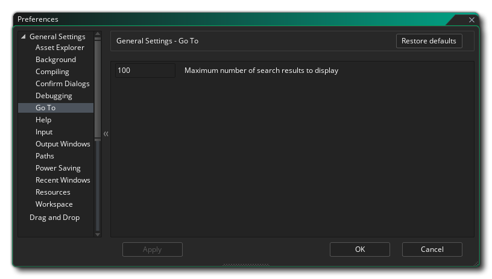Click the tree scrollbar down arrow
Screen dimensions: 492x279
(x=98, y=234)
